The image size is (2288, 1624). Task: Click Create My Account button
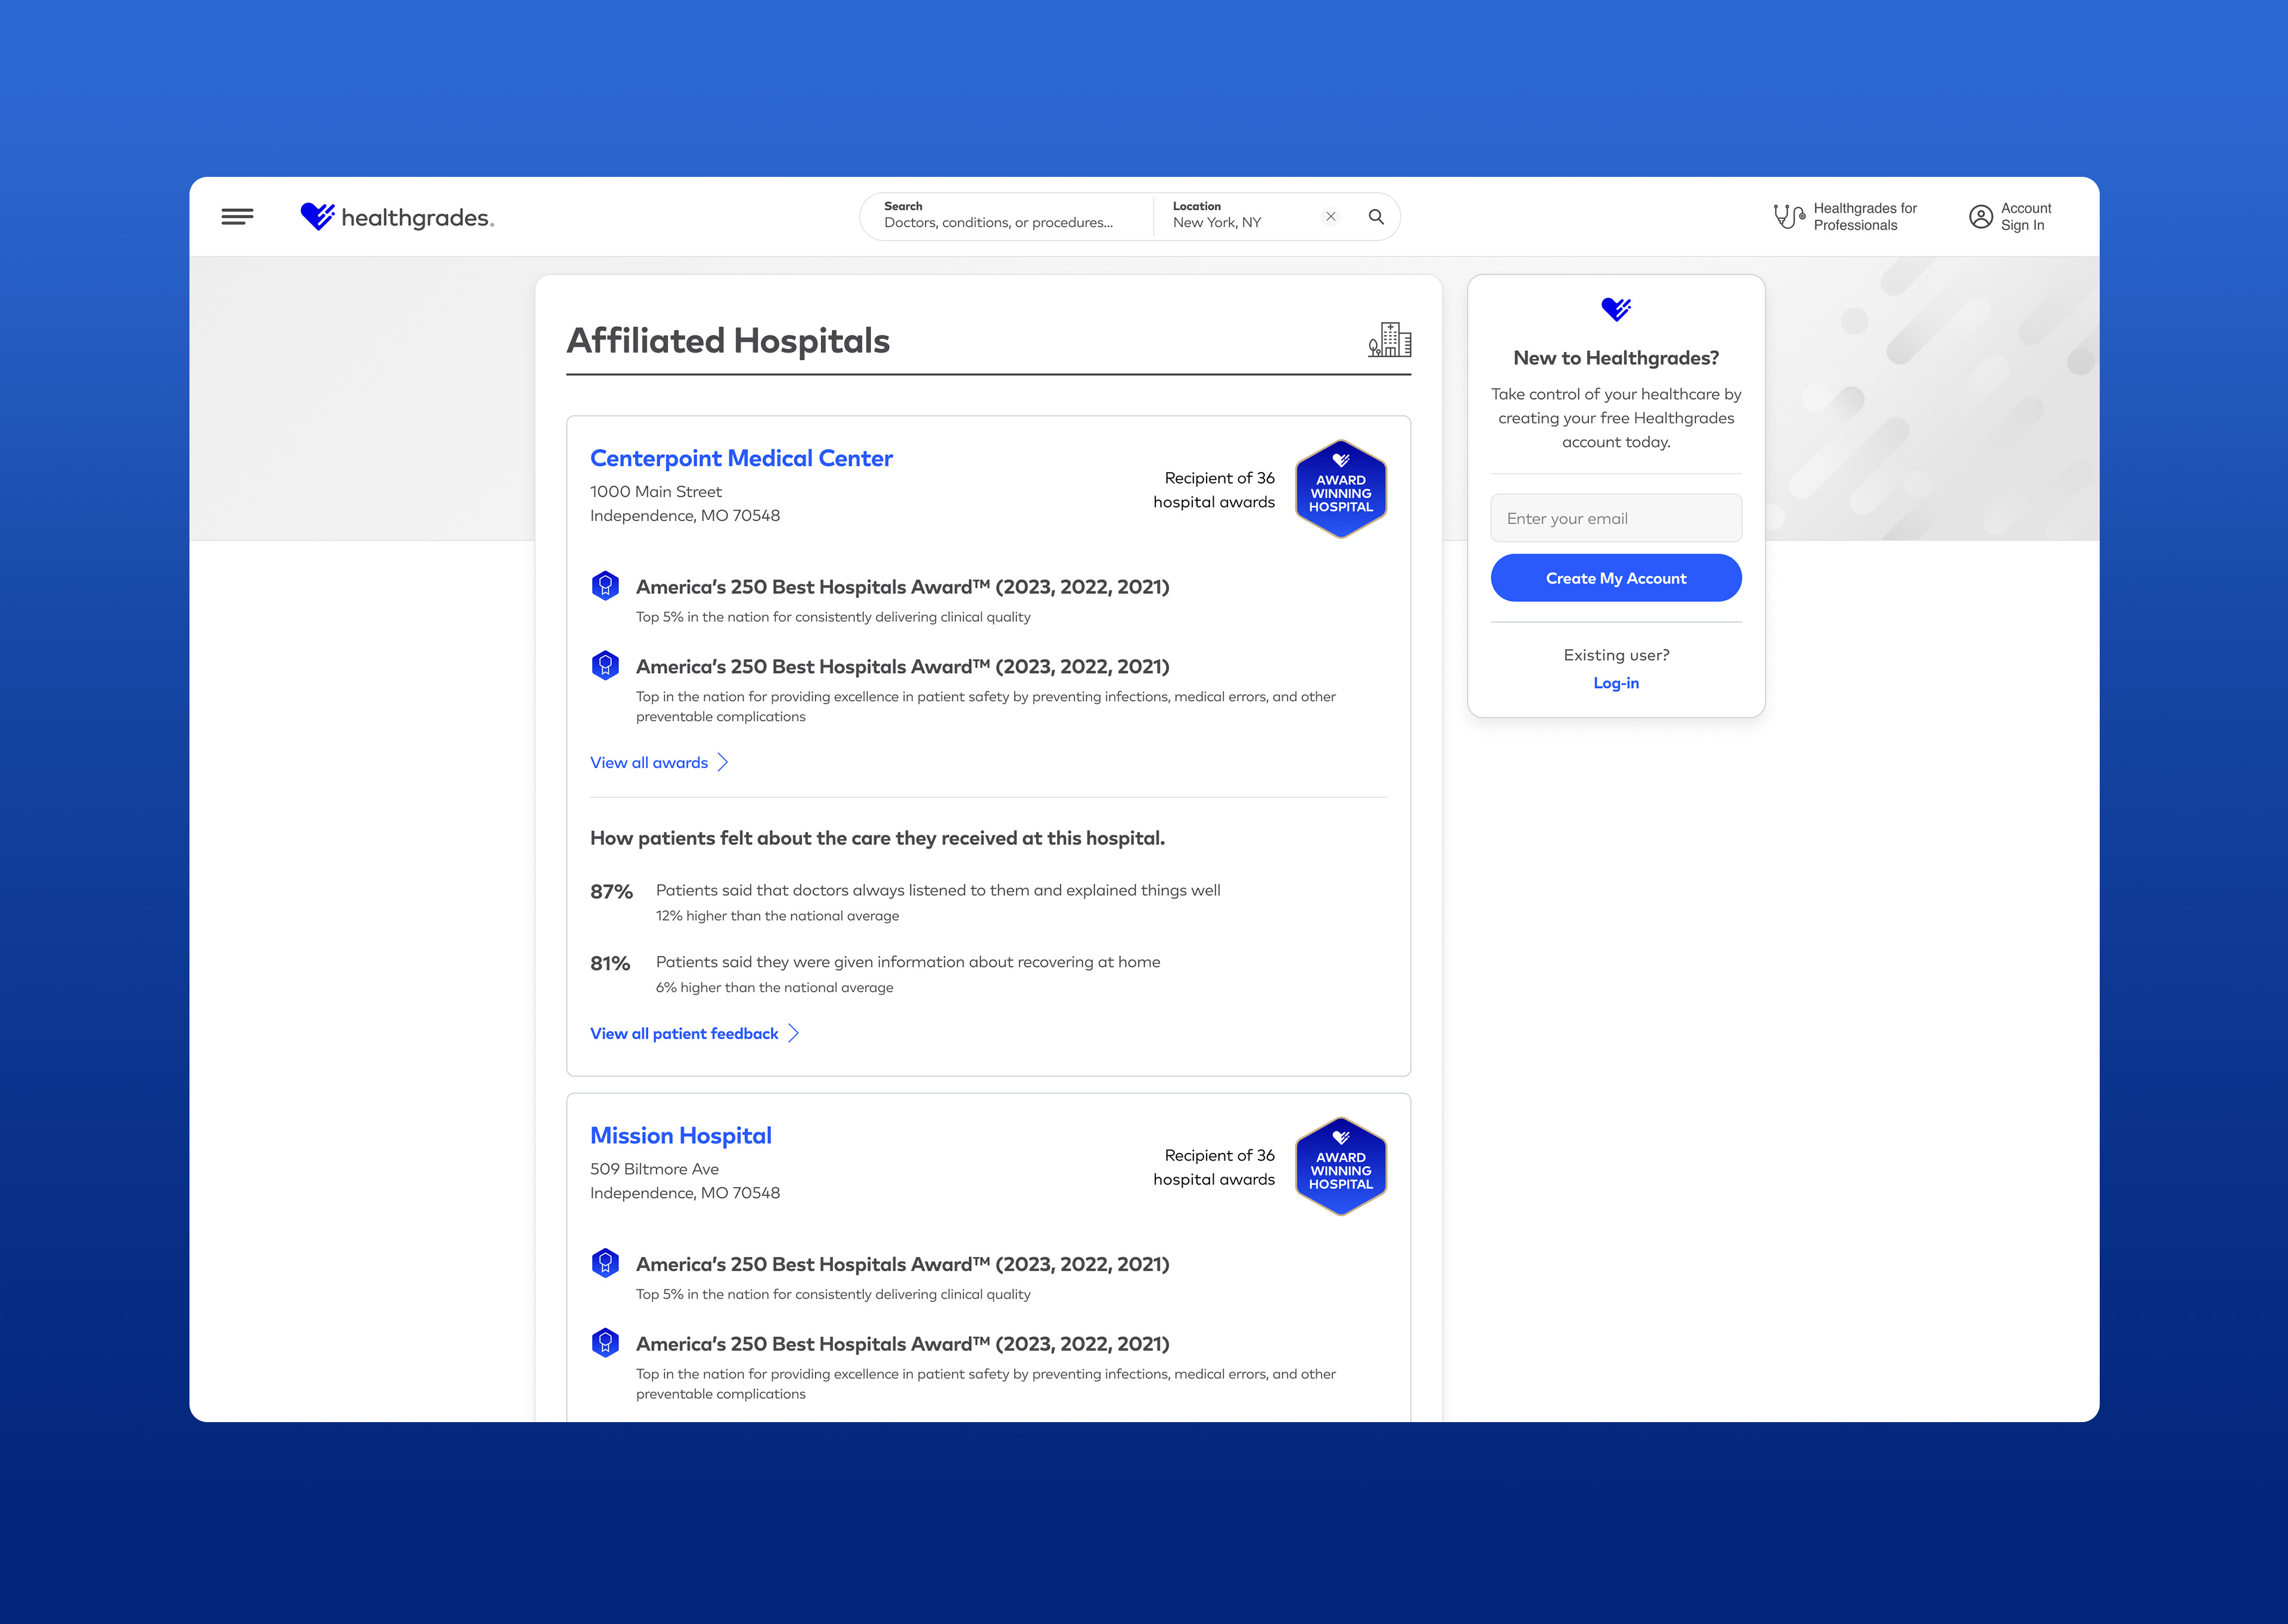tap(1616, 578)
